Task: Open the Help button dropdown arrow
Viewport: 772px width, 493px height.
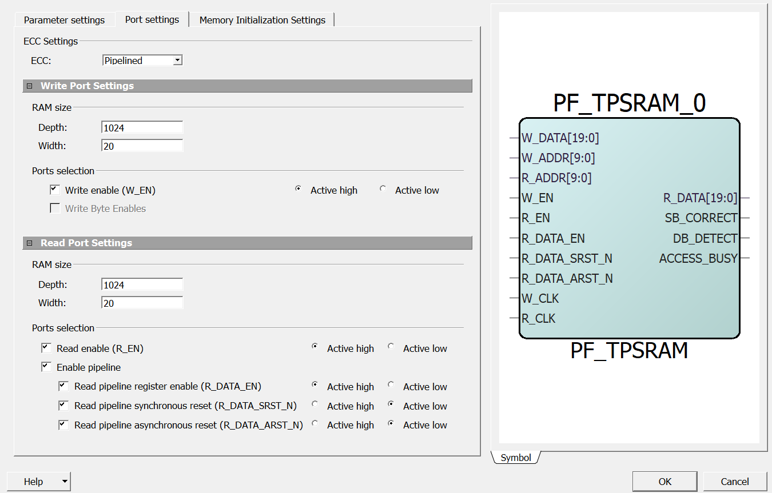Action: (65, 482)
